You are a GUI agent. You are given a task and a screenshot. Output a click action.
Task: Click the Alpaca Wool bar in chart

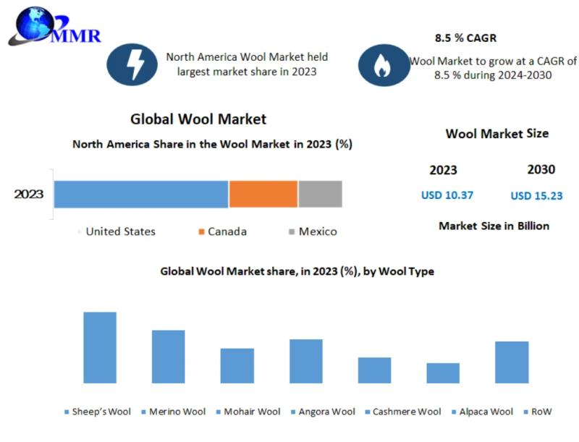(x=443, y=373)
